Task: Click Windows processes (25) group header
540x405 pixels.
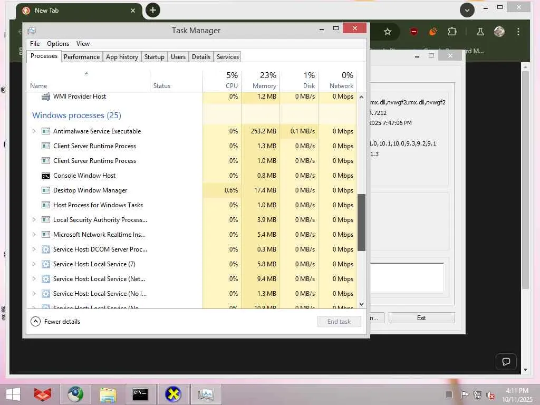Action: click(77, 115)
